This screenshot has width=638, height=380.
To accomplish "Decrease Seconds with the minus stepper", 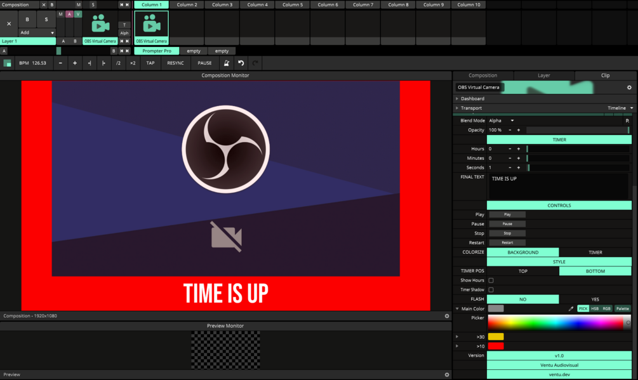I will (x=510, y=167).
